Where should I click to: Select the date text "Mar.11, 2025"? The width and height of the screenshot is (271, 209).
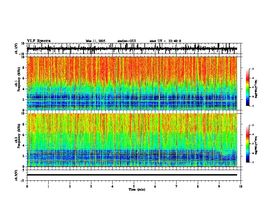pyautogui.click(x=95, y=41)
